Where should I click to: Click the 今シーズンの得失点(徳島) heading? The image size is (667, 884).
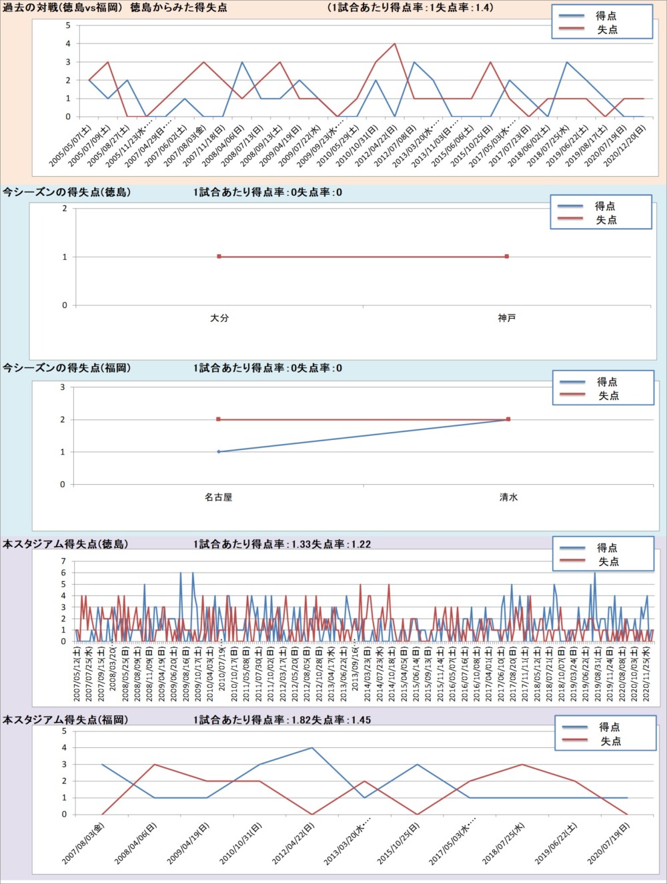67,192
